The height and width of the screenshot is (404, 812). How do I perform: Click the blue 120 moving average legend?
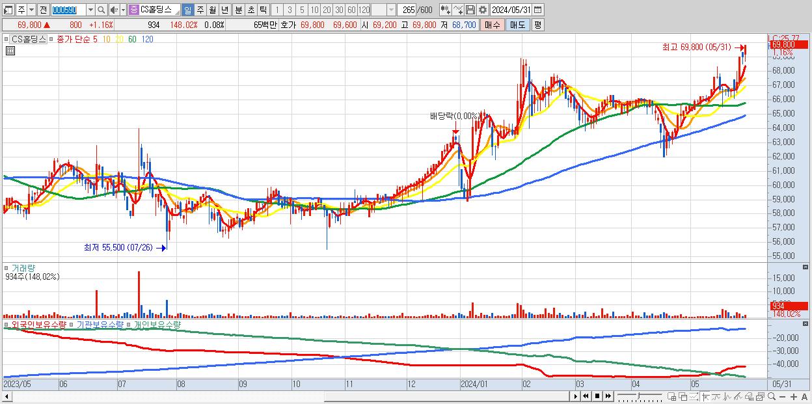147,39
